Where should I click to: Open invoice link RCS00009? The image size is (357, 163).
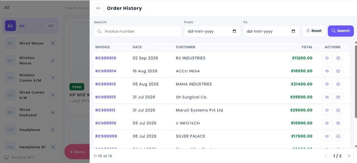(106, 137)
